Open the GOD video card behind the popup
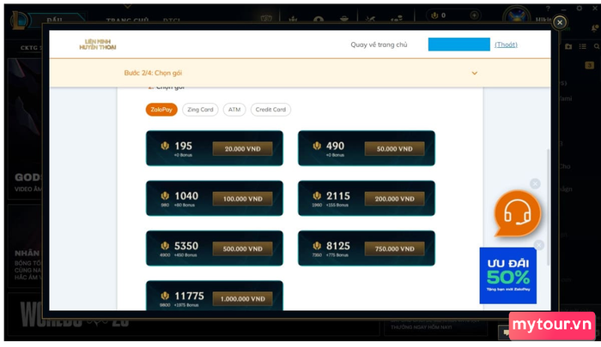Image resolution: width=601 pixels, height=347 pixels. (25, 129)
